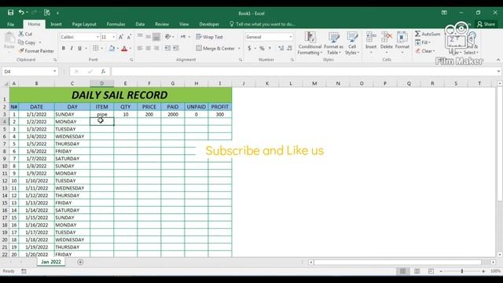This screenshot has height=283, width=503.
Task: Click Merge & Center
Action: point(215,48)
